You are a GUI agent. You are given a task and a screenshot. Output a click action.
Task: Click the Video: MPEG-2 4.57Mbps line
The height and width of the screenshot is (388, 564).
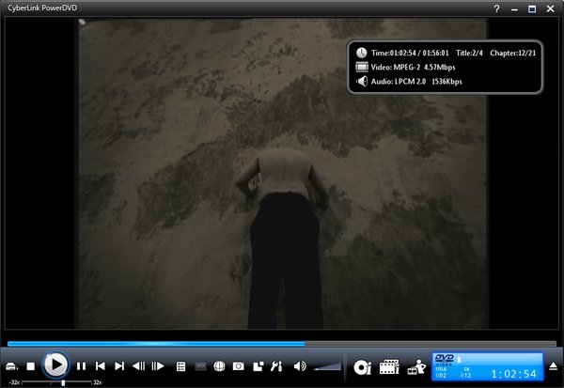413,68
